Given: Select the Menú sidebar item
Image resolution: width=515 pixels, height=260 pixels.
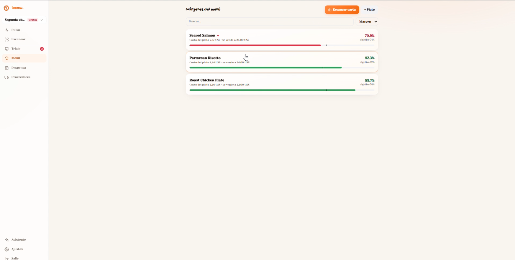Looking at the screenshot, I should [x=24, y=58].
